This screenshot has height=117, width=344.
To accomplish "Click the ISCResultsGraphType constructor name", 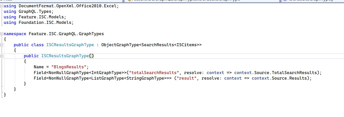I will tap(65, 56).
